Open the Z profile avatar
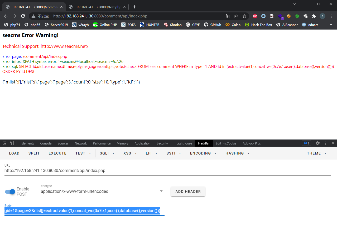The height and width of the screenshot is (238, 337). tap(322, 16)
